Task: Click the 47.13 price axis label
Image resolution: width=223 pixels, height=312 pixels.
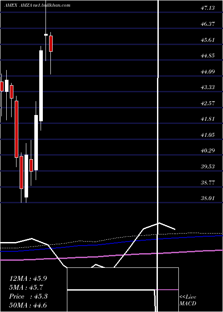Action: pos(208,8)
